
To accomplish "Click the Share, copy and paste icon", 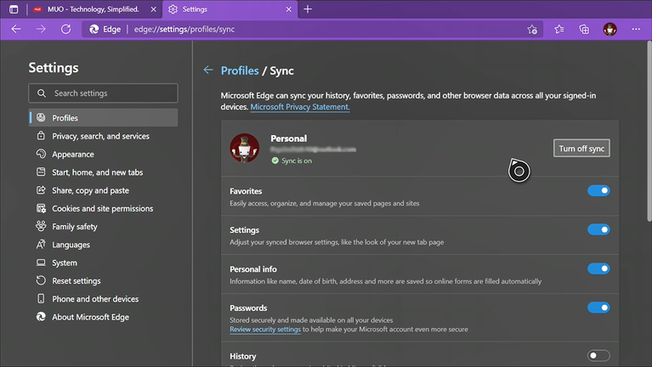I will [x=41, y=190].
